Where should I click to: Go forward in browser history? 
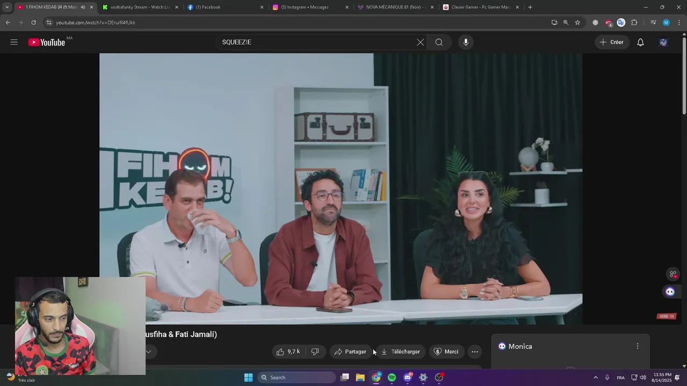point(20,23)
